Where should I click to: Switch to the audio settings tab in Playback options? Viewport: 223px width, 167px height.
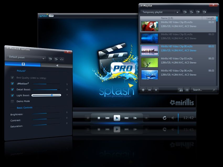click(x=57, y=65)
